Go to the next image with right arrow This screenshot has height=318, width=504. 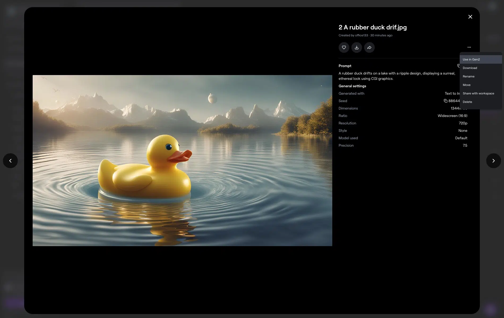tap(493, 160)
